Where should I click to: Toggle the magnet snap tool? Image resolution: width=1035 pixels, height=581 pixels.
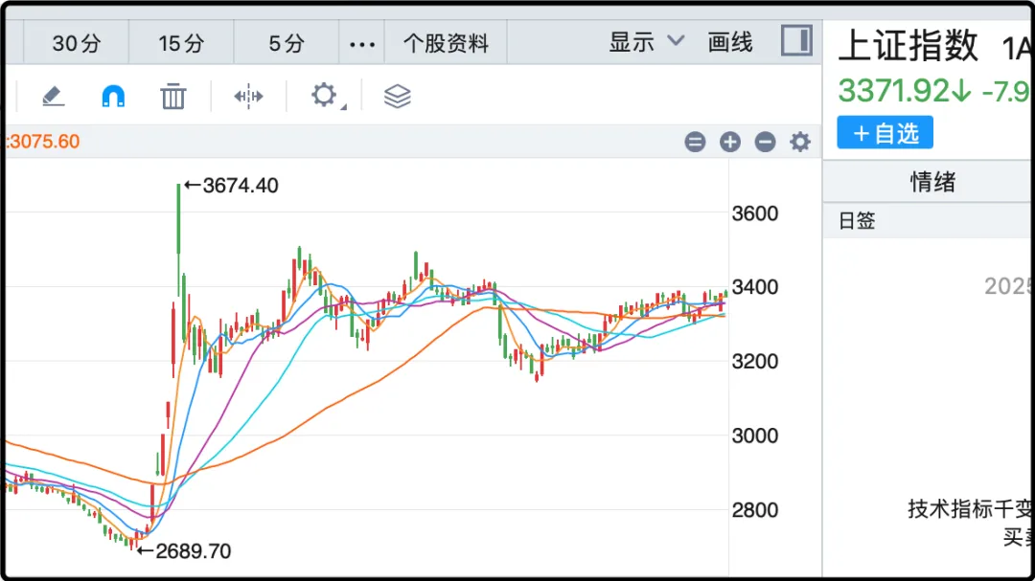[x=113, y=96]
